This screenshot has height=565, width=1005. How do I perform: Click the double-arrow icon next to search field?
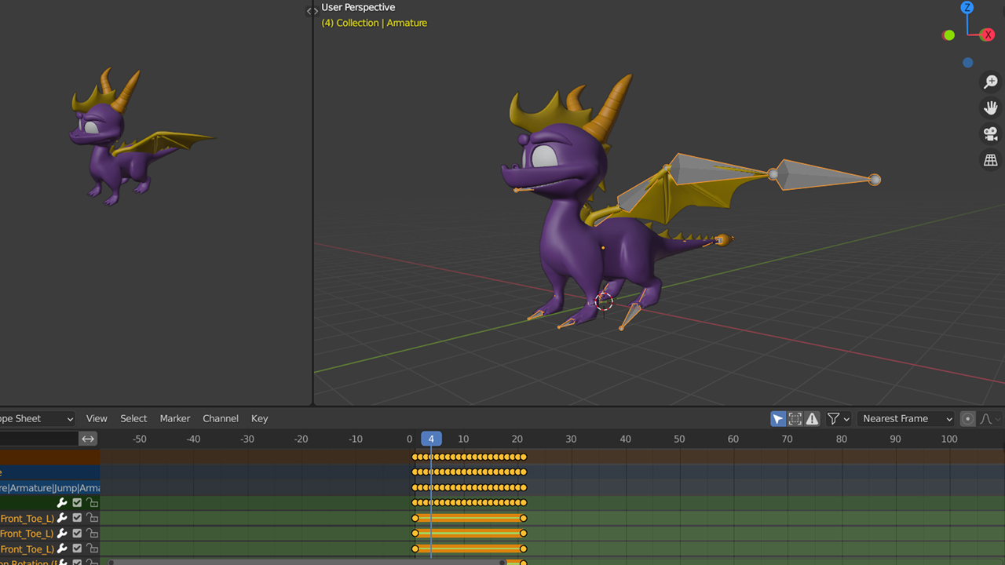[89, 439]
